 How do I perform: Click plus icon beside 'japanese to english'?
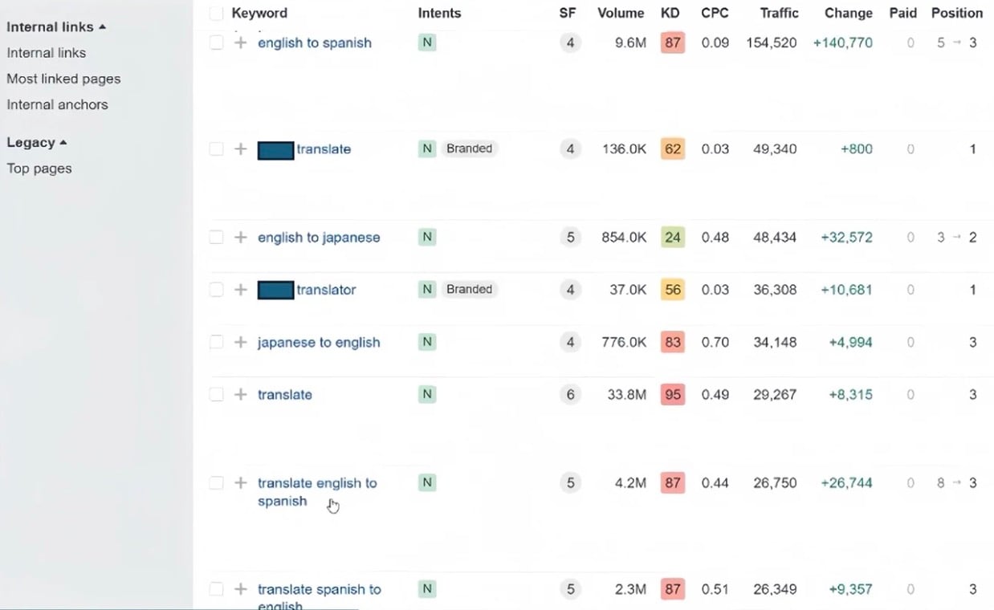point(240,343)
